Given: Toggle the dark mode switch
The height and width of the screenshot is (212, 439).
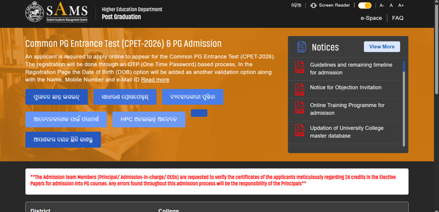Looking at the screenshot, I should (x=365, y=5).
